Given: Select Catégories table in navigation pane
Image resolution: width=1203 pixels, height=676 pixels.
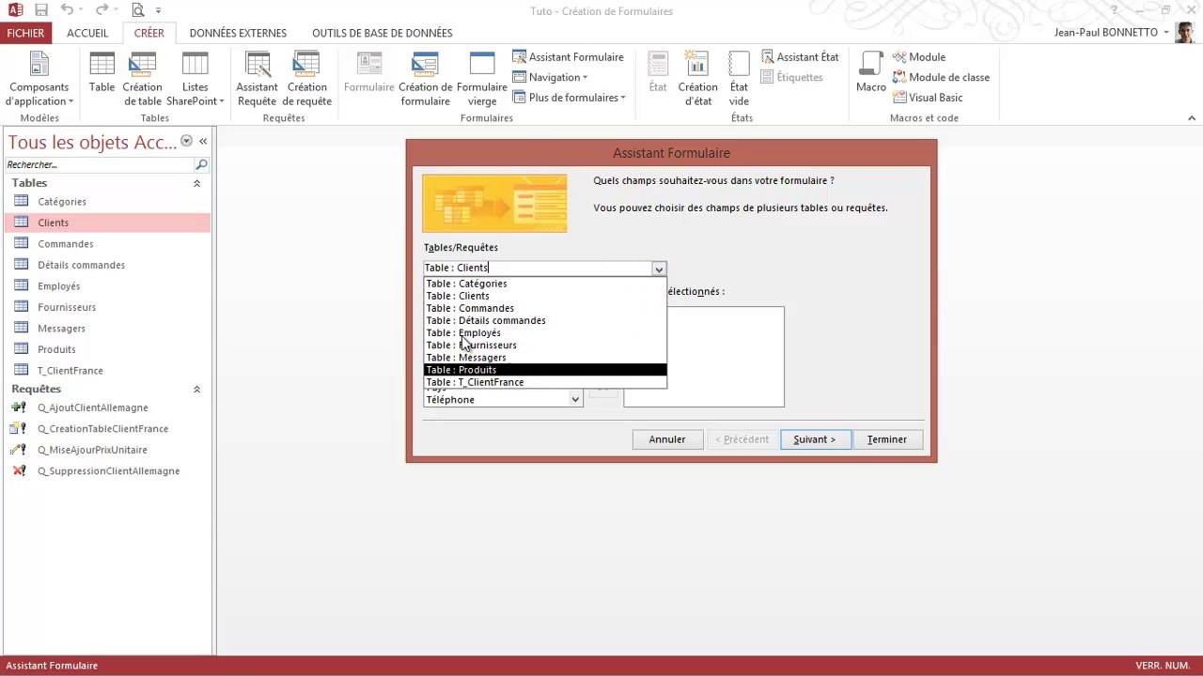Looking at the screenshot, I should point(107,202).
